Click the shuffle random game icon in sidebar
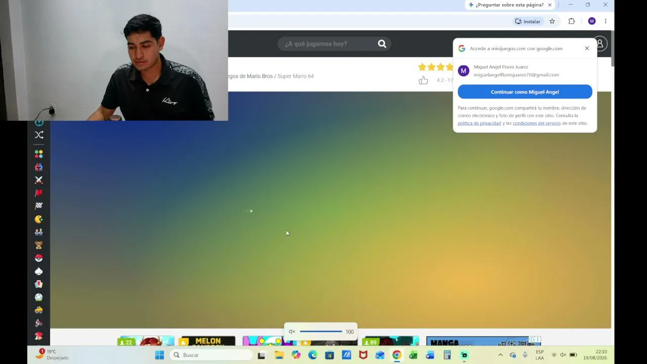The image size is (647, 364). [39, 135]
